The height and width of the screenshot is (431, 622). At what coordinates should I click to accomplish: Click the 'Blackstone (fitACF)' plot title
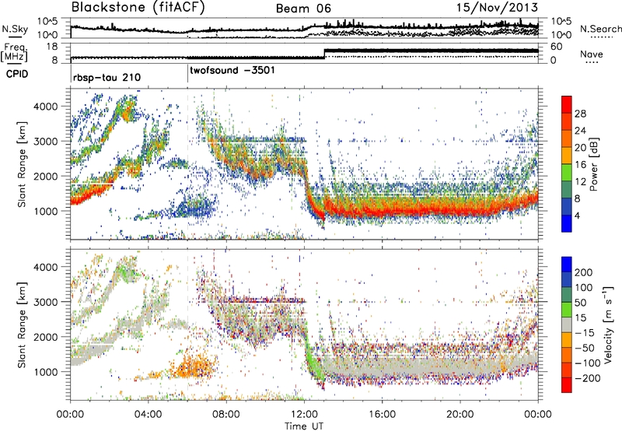click(138, 7)
